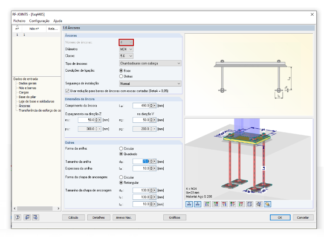
Task: Open da washer size value list arrow
Action: point(155,161)
